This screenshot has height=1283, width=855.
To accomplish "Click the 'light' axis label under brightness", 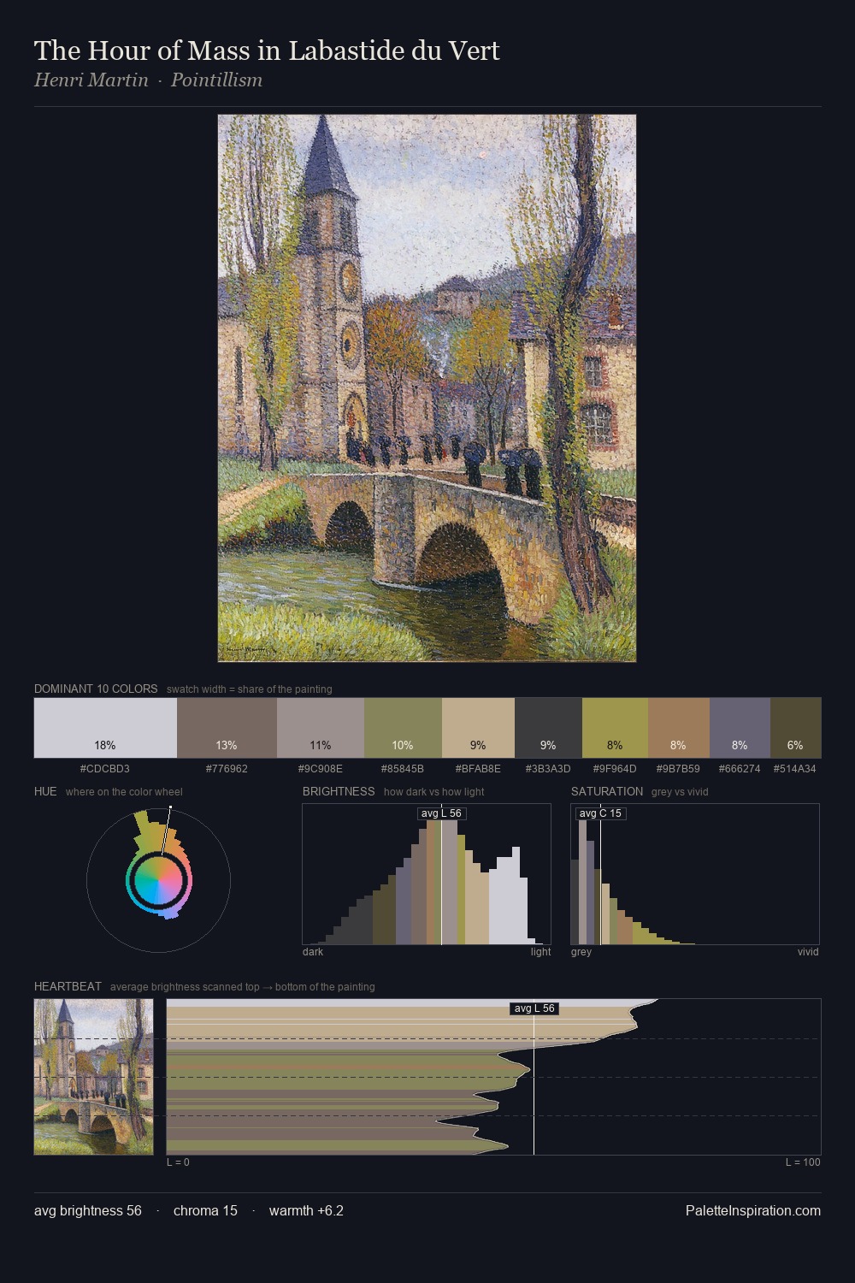I will 540,951.
